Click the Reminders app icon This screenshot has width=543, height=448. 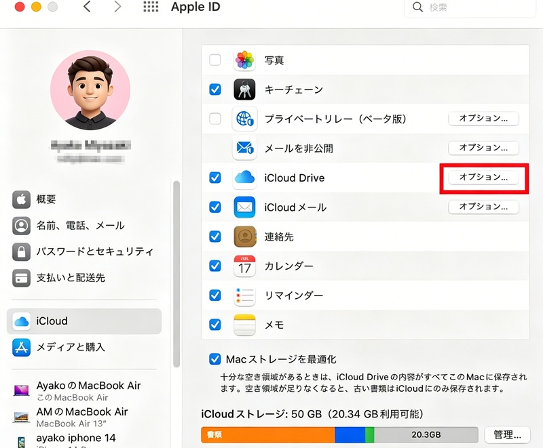tap(244, 296)
